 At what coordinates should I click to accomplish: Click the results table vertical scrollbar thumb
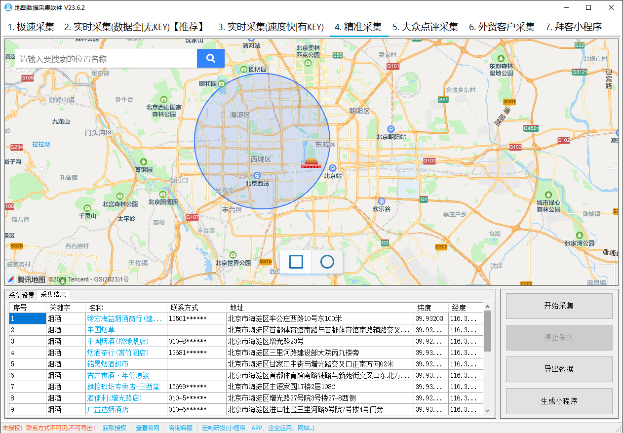coord(487,331)
